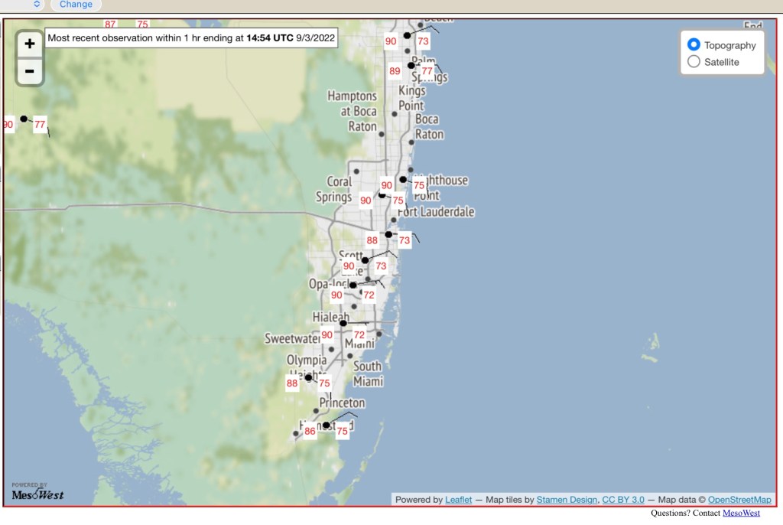783x525 pixels.
Task: Click the MesoWest contact link
Action: [x=741, y=513]
